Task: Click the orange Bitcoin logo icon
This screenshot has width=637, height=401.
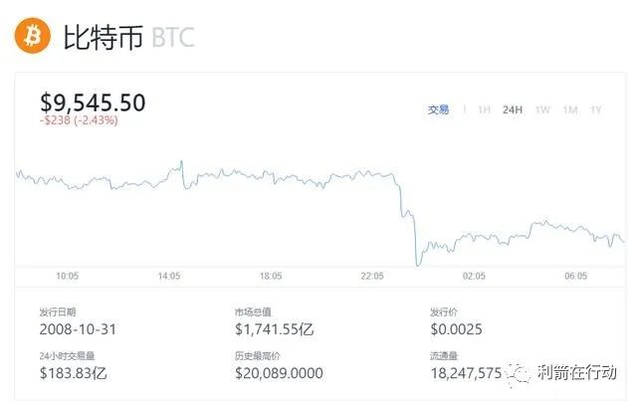Action: (x=33, y=37)
